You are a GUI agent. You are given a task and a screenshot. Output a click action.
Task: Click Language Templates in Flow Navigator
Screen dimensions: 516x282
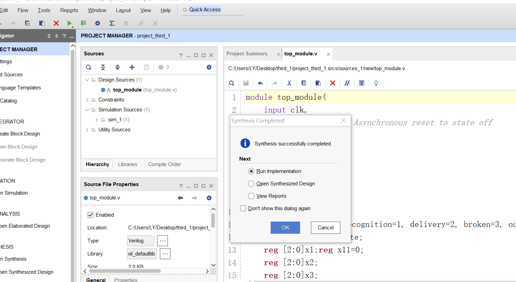pyautogui.click(x=20, y=88)
